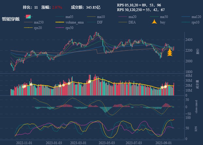Hide the ma120 moving average line
The width and height of the screenshot is (203, 145).
tap(196, 17)
